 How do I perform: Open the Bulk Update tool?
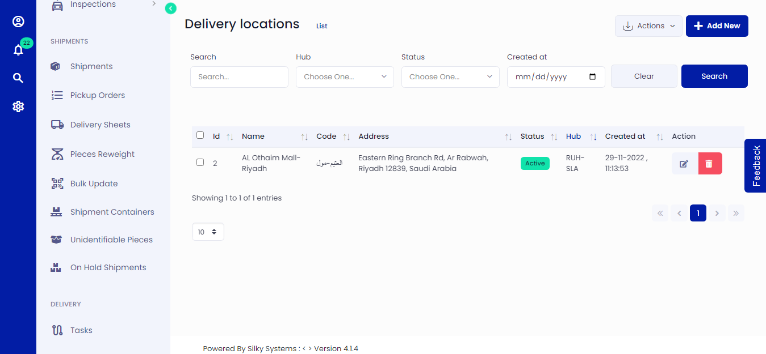[94, 183]
